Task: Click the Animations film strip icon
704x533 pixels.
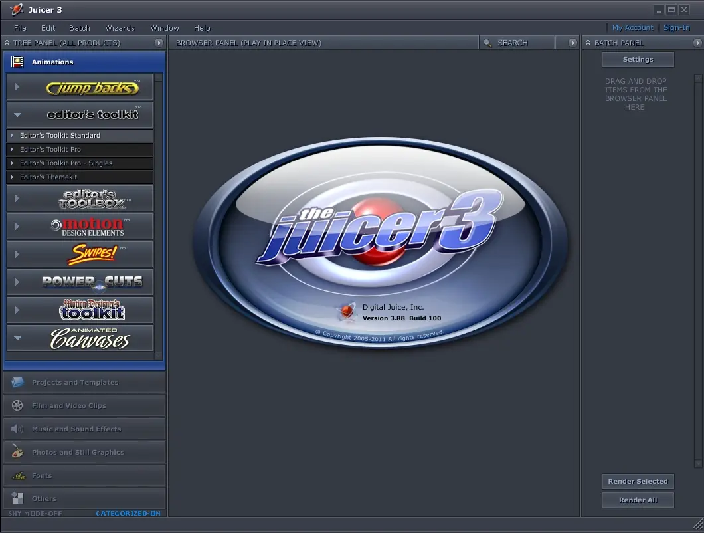Action: point(17,62)
